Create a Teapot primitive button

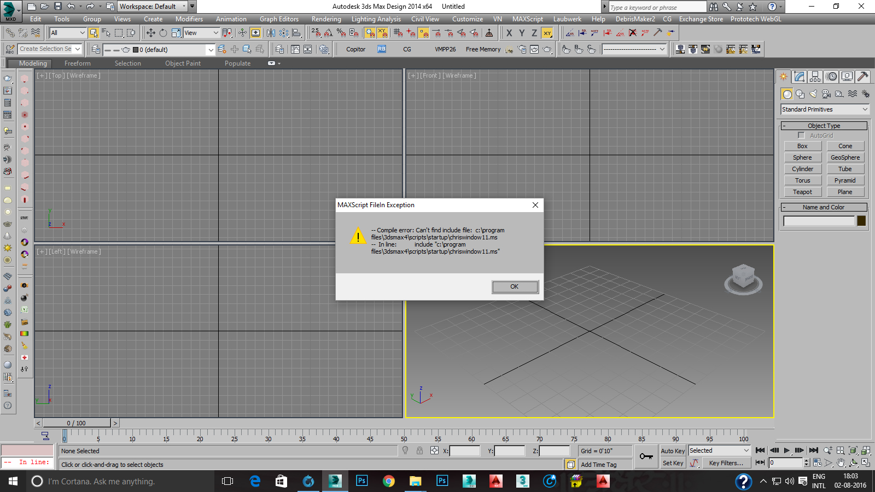802,192
